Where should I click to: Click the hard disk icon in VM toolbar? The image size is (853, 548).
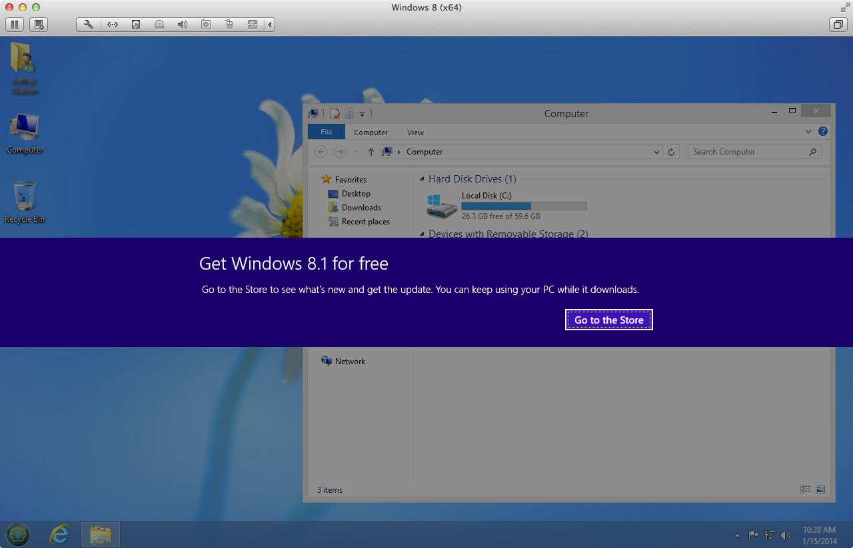click(136, 25)
